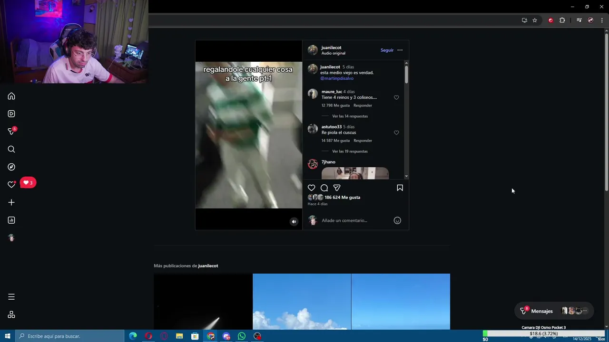This screenshot has height=342, width=609.
Task: Open the middle blue-sky clouds post thumbnail
Action: point(302,302)
